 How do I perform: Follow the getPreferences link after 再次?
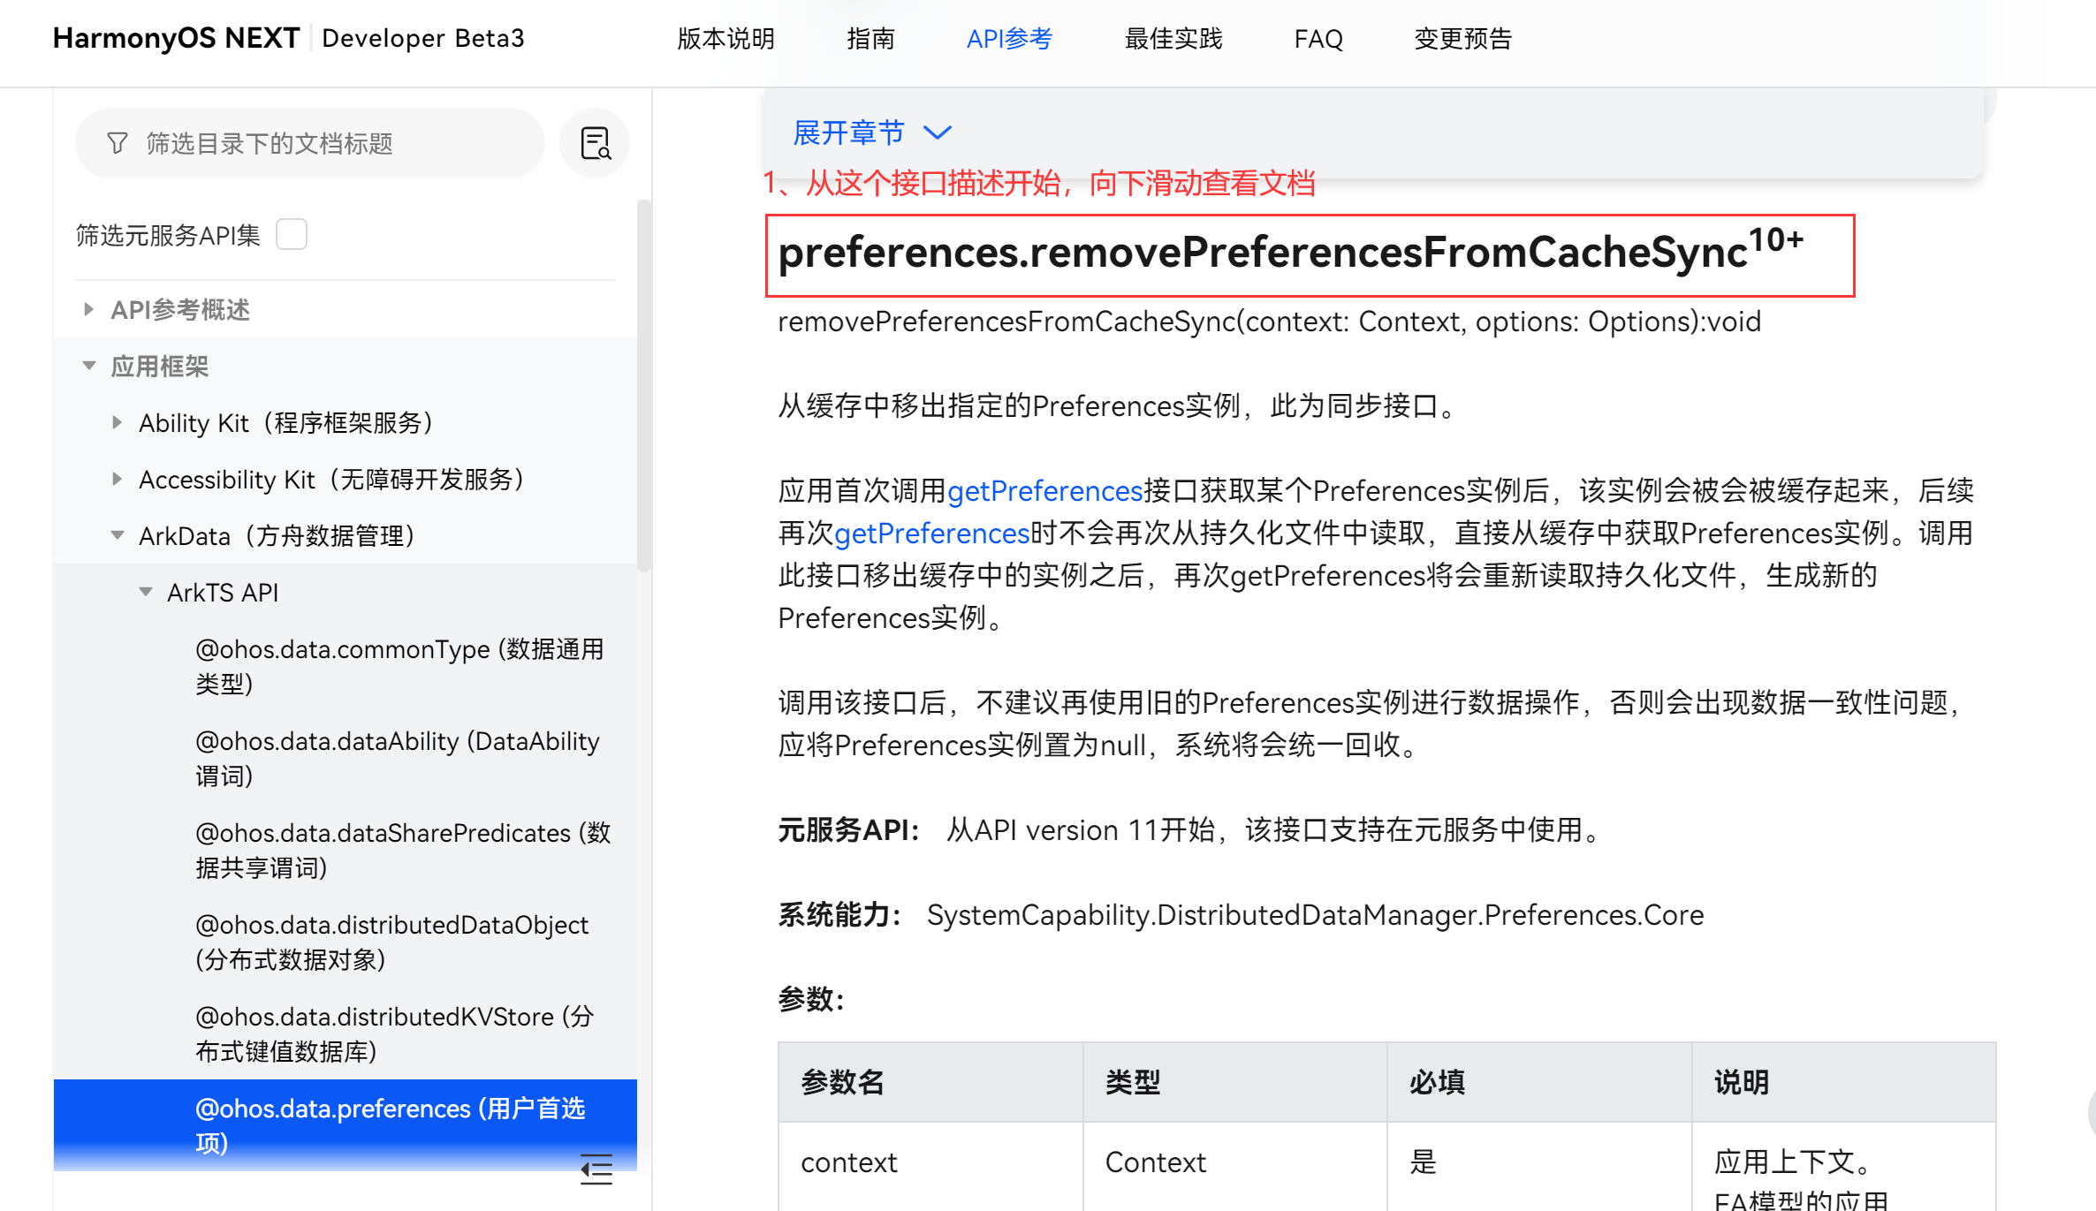tap(932, 534)
